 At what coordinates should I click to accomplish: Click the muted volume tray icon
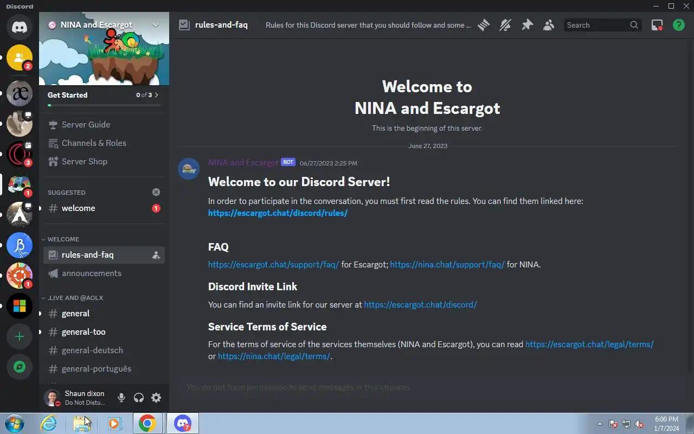pyautogui.click(x=639, y=424)
